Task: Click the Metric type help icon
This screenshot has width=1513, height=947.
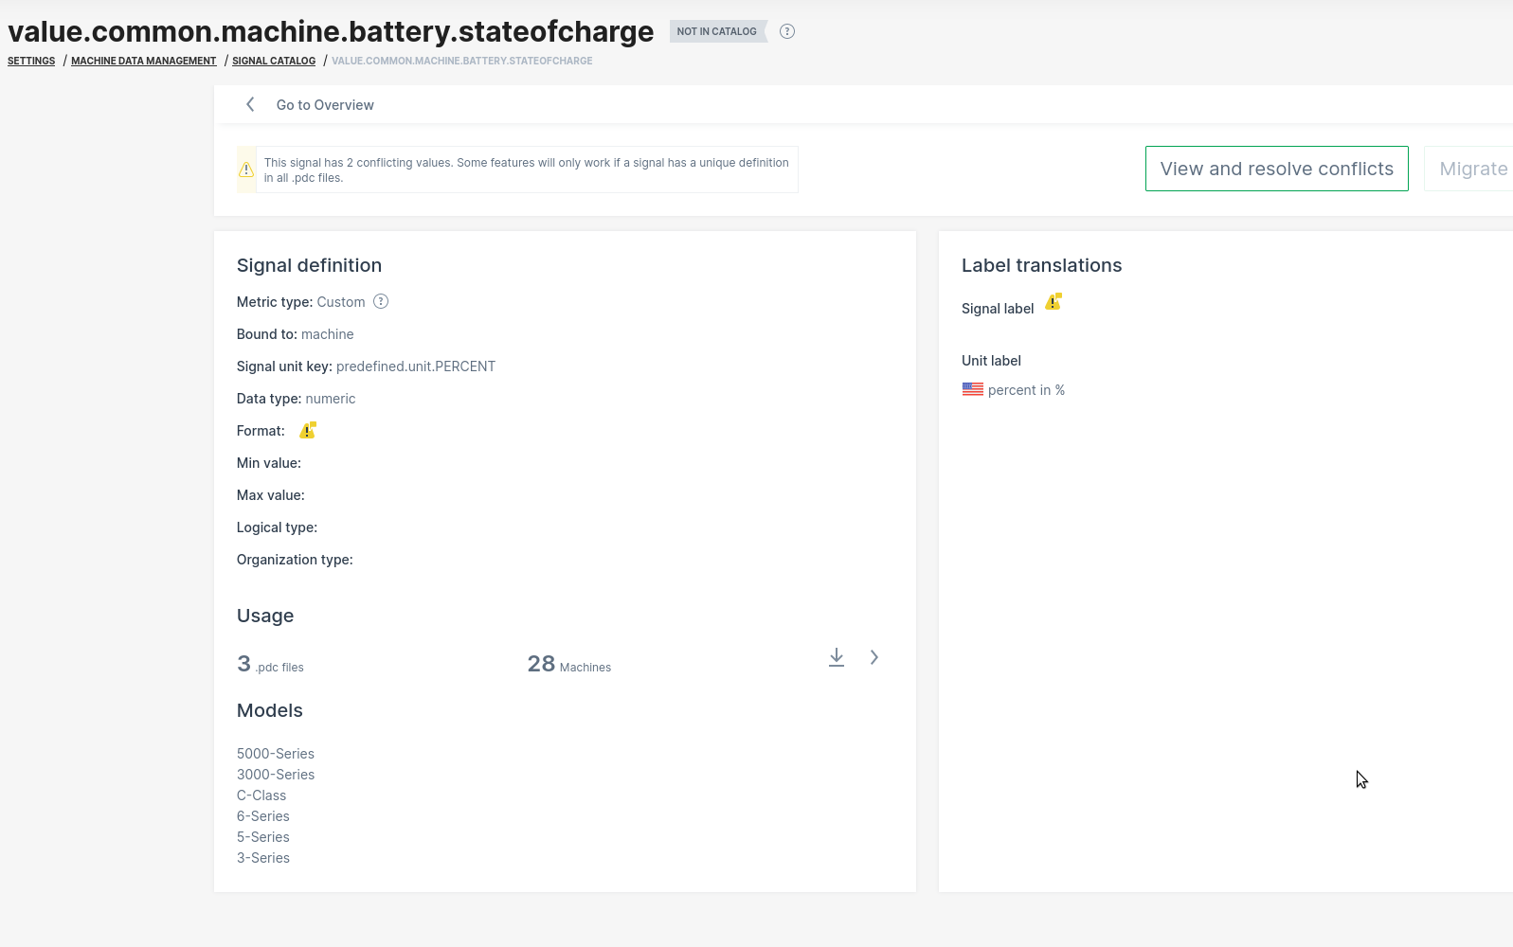Action: point(381,302)
